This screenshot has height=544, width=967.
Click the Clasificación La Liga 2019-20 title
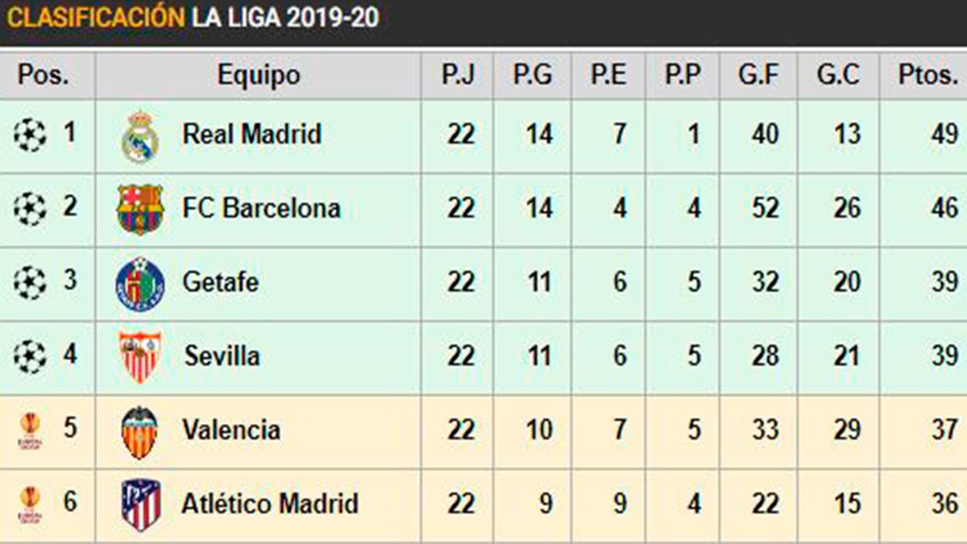[193, 18]
